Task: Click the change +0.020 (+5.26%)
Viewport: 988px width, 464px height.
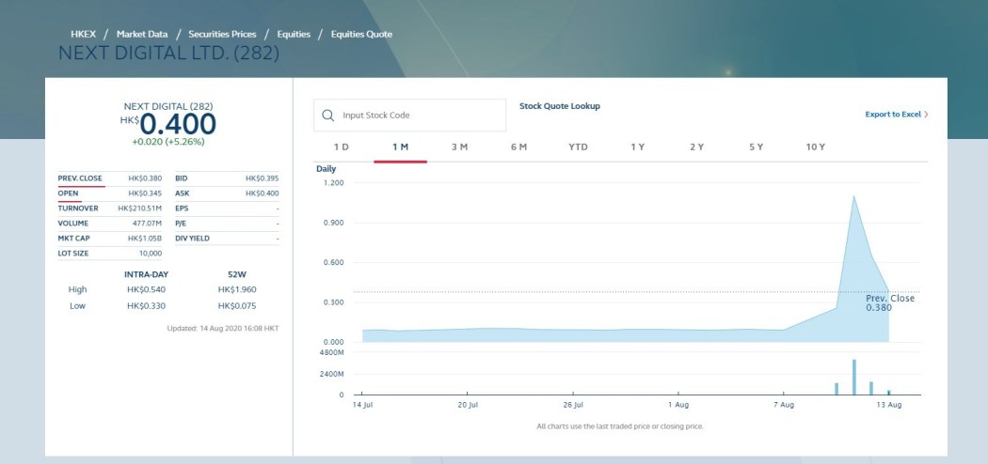Action: 168,142
